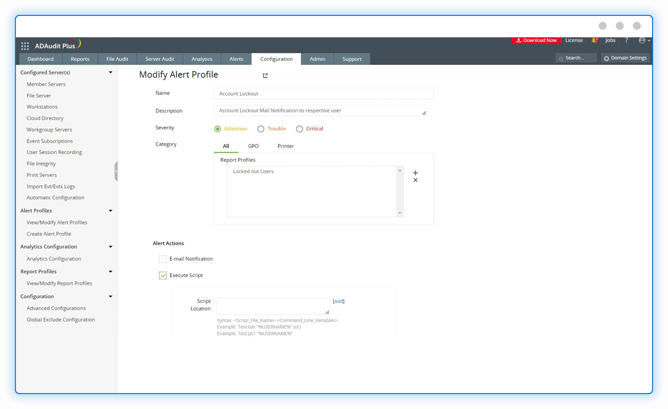Open the Reports tab
668x409 pixels.
point(80,59)
